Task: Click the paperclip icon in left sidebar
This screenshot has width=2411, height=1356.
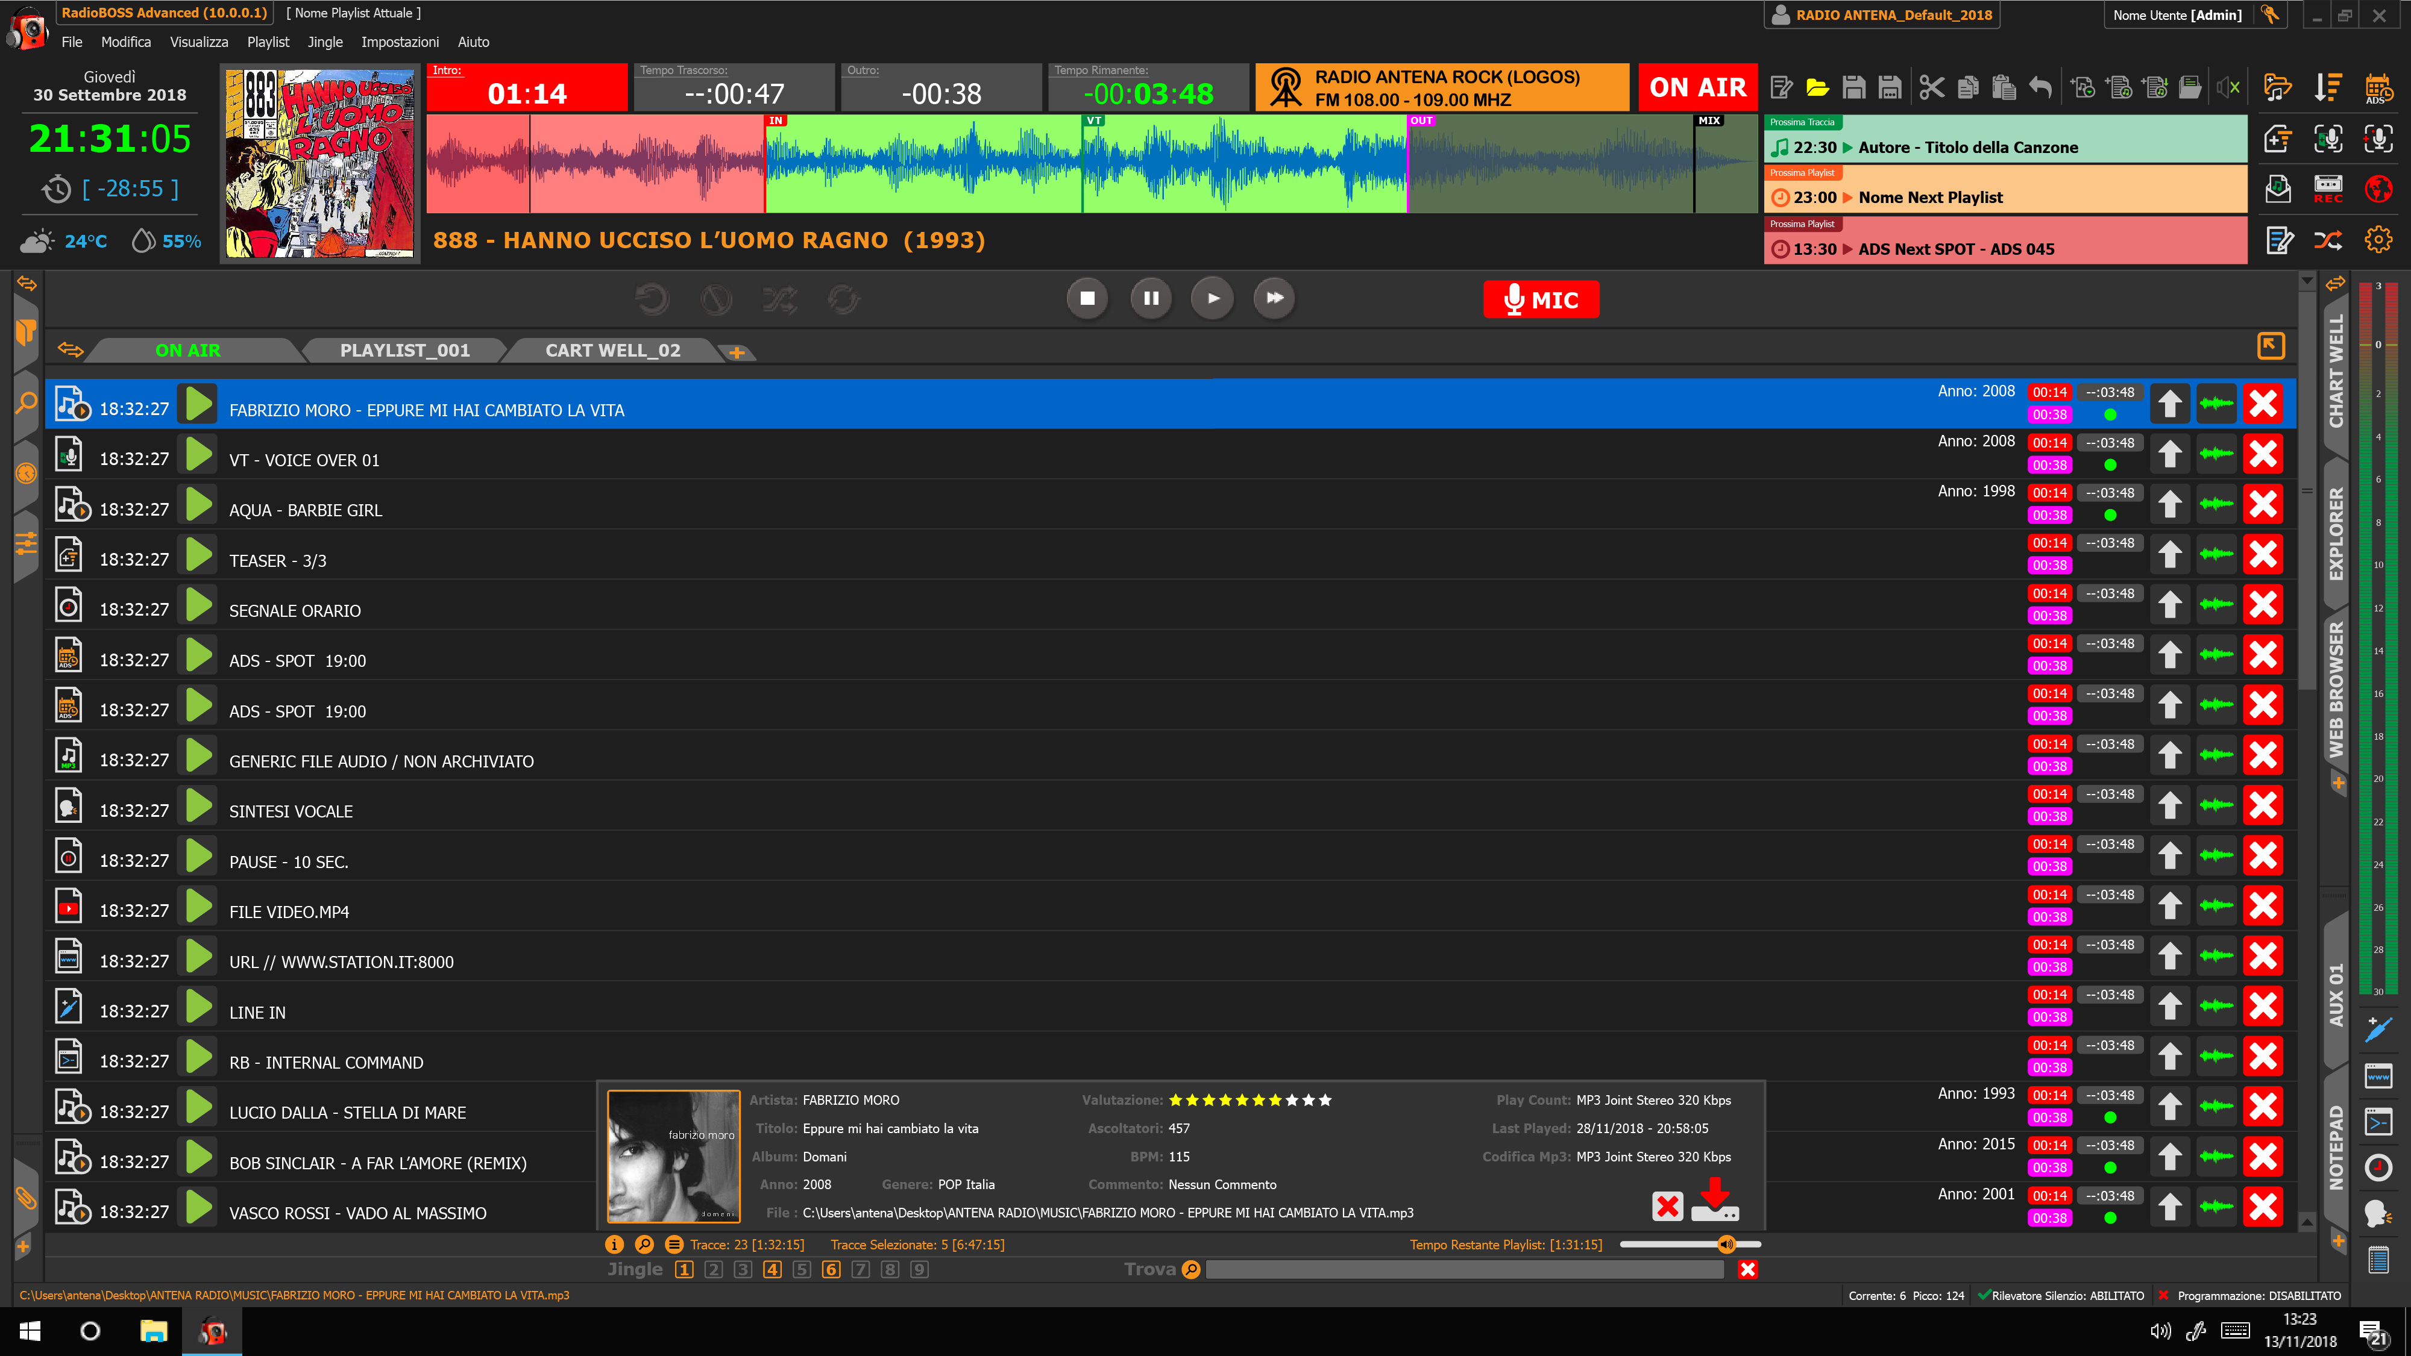Action: (x=26, y=1198)
